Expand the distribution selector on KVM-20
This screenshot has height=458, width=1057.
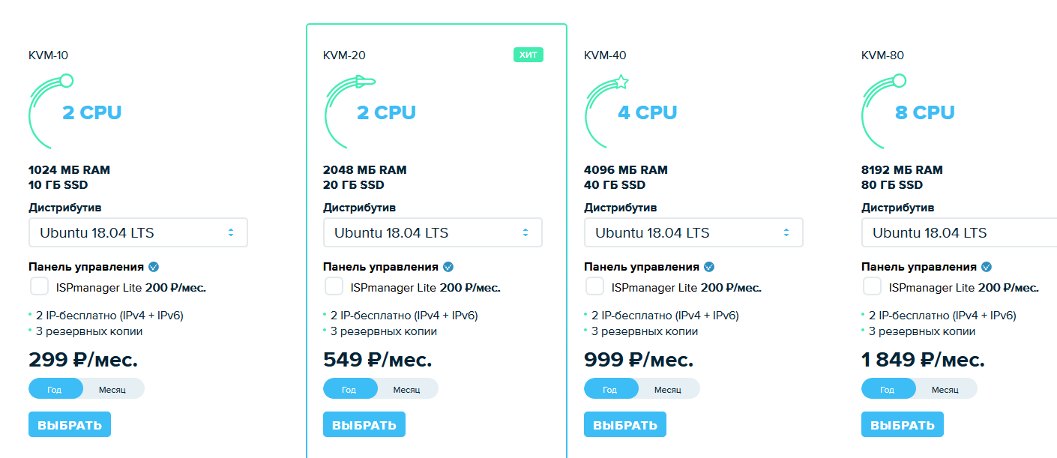coord(433,232)
